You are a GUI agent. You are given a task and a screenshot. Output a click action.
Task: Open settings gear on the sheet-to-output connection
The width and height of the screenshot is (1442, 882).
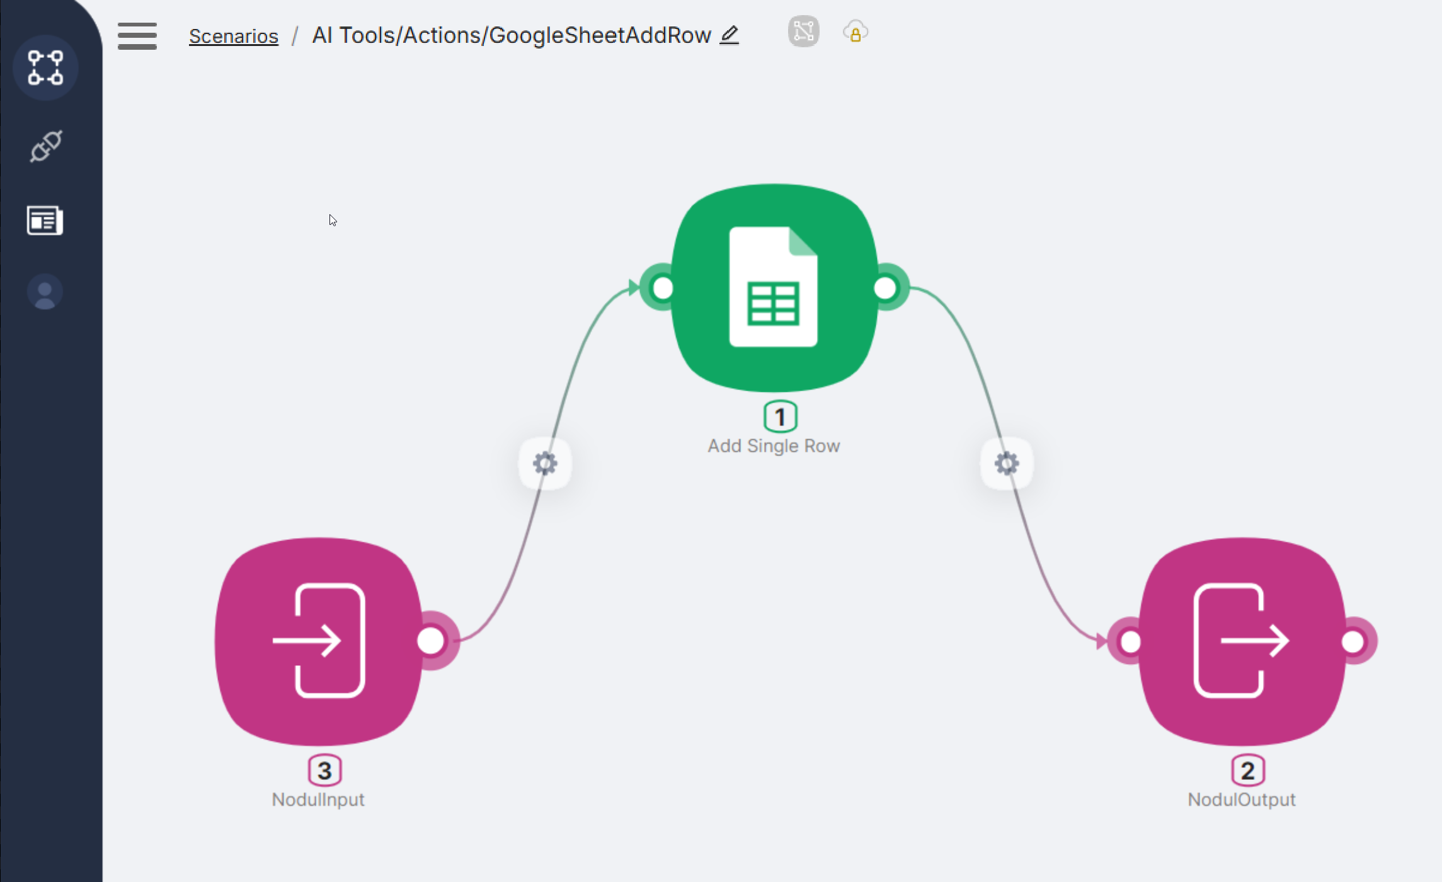click(x=1006, y=464)
